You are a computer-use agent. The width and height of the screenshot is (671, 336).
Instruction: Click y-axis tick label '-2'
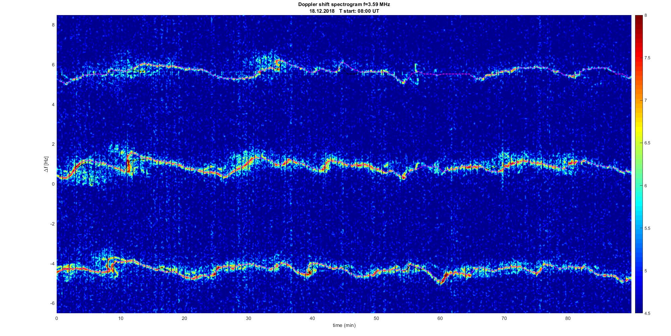[52, 224]
